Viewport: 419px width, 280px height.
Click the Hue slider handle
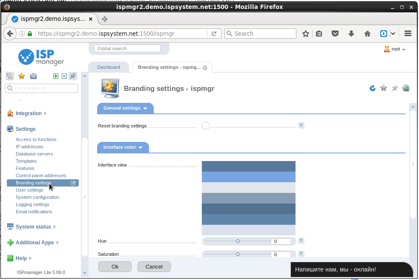(238, 241)
